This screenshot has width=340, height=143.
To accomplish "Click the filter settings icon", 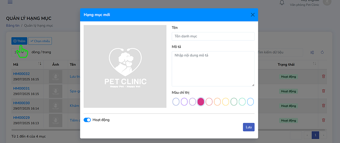I will [x=312, y=52].
